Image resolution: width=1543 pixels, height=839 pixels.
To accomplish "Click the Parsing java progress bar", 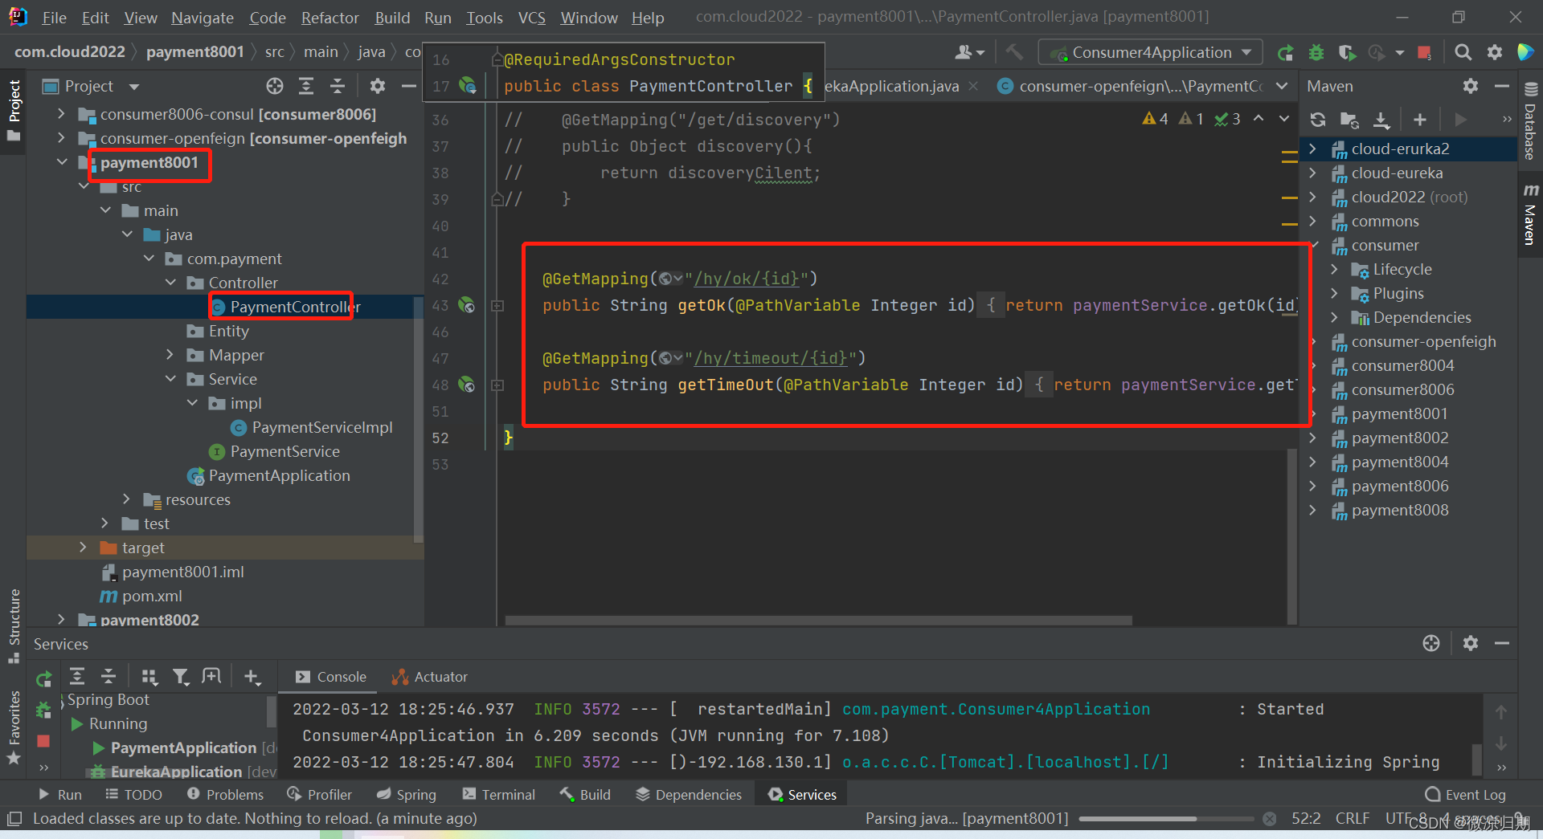I will coord(1166,819).
